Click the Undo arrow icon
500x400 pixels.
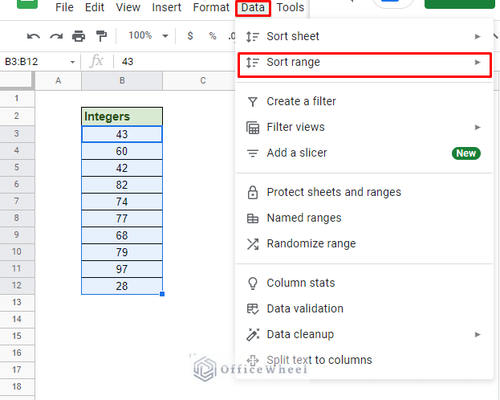34,36
